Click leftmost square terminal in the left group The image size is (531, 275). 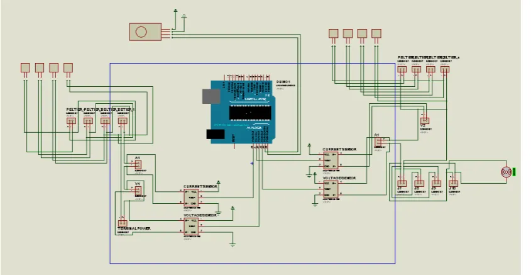tap(25, 67)
